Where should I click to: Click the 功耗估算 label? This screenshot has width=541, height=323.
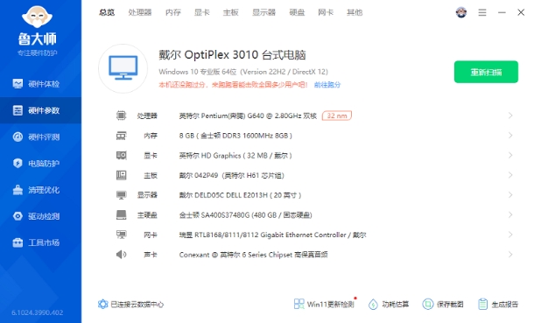pos(396,305)
